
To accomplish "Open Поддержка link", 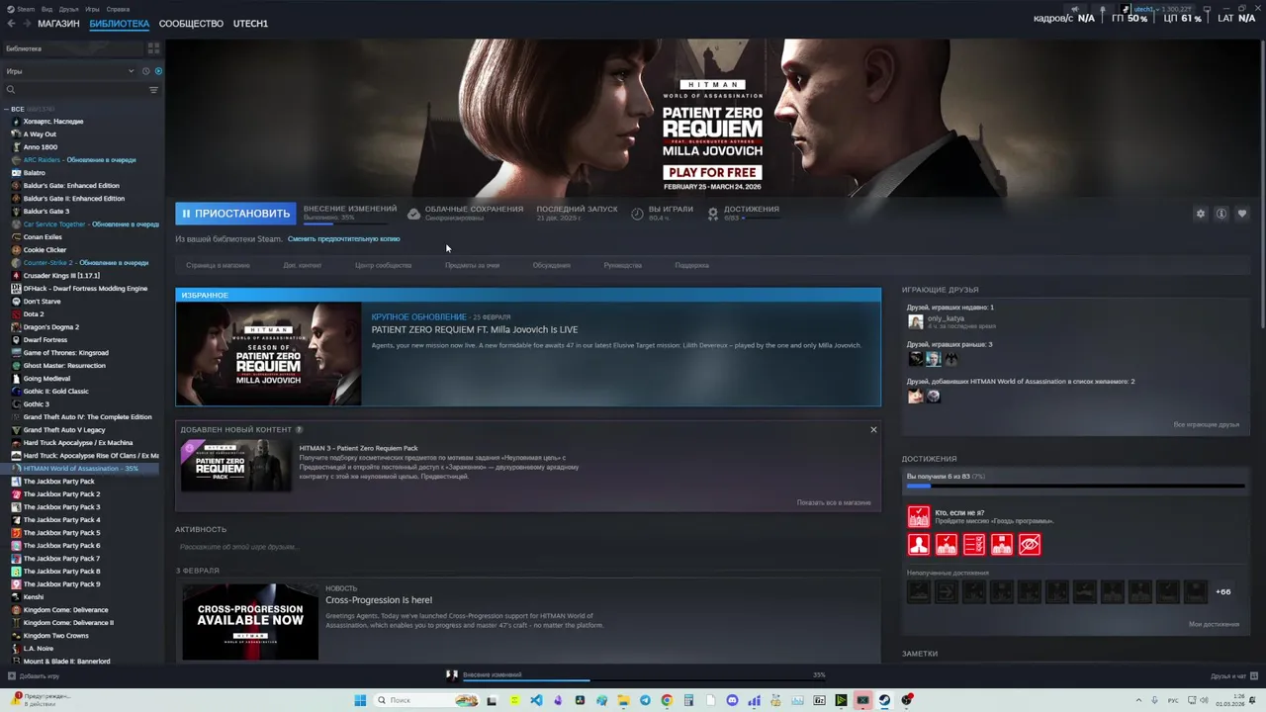I will coord(691,265).
